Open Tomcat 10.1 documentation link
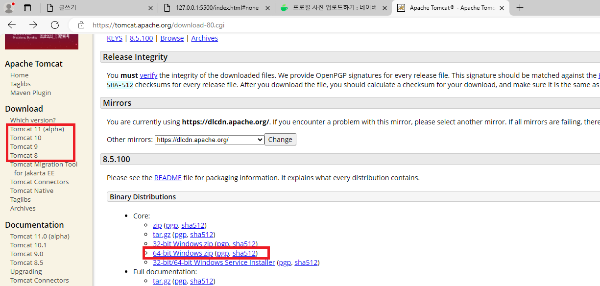 coord(28,245)
